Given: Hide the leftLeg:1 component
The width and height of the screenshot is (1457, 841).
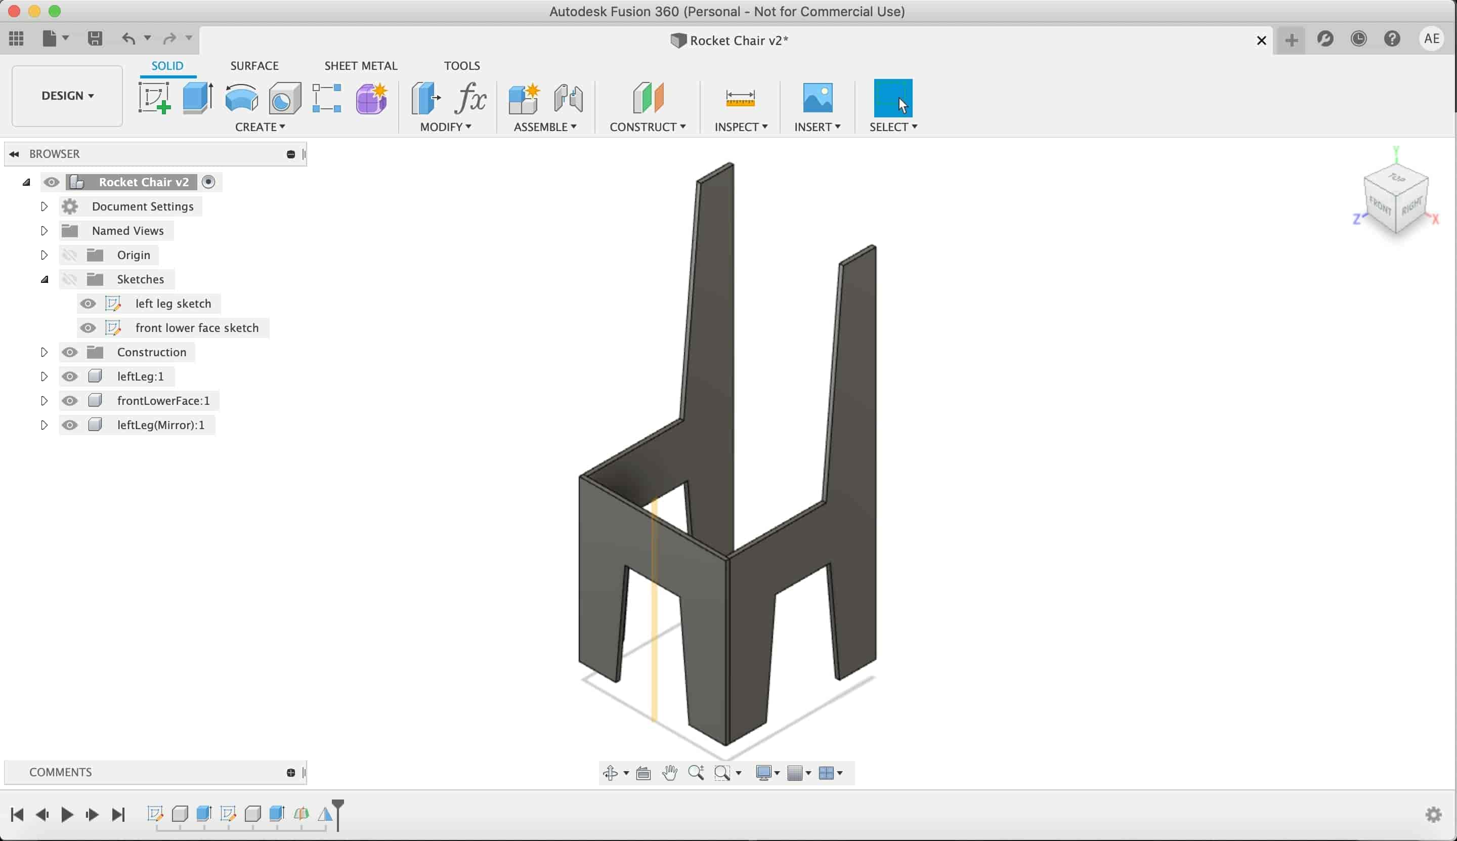Looking at the screenshot, I should click(x=70, y=376).
